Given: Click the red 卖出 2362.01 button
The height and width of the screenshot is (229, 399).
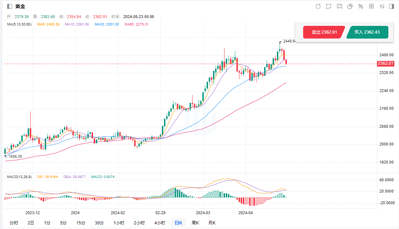Looking at the screenshot, I should (324, 32).
